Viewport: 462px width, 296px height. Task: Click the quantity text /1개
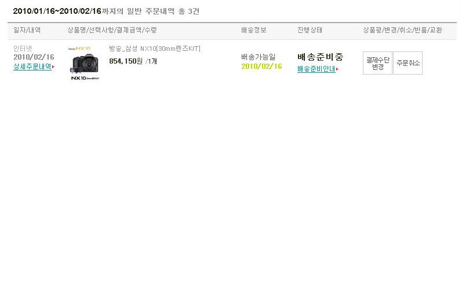151,61
